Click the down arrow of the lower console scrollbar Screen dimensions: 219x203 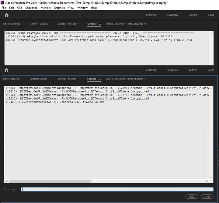tap(211, 177)
